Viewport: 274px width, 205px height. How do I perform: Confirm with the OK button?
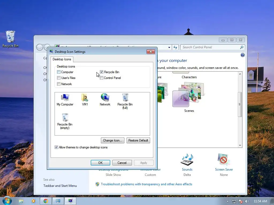point(101,163)
